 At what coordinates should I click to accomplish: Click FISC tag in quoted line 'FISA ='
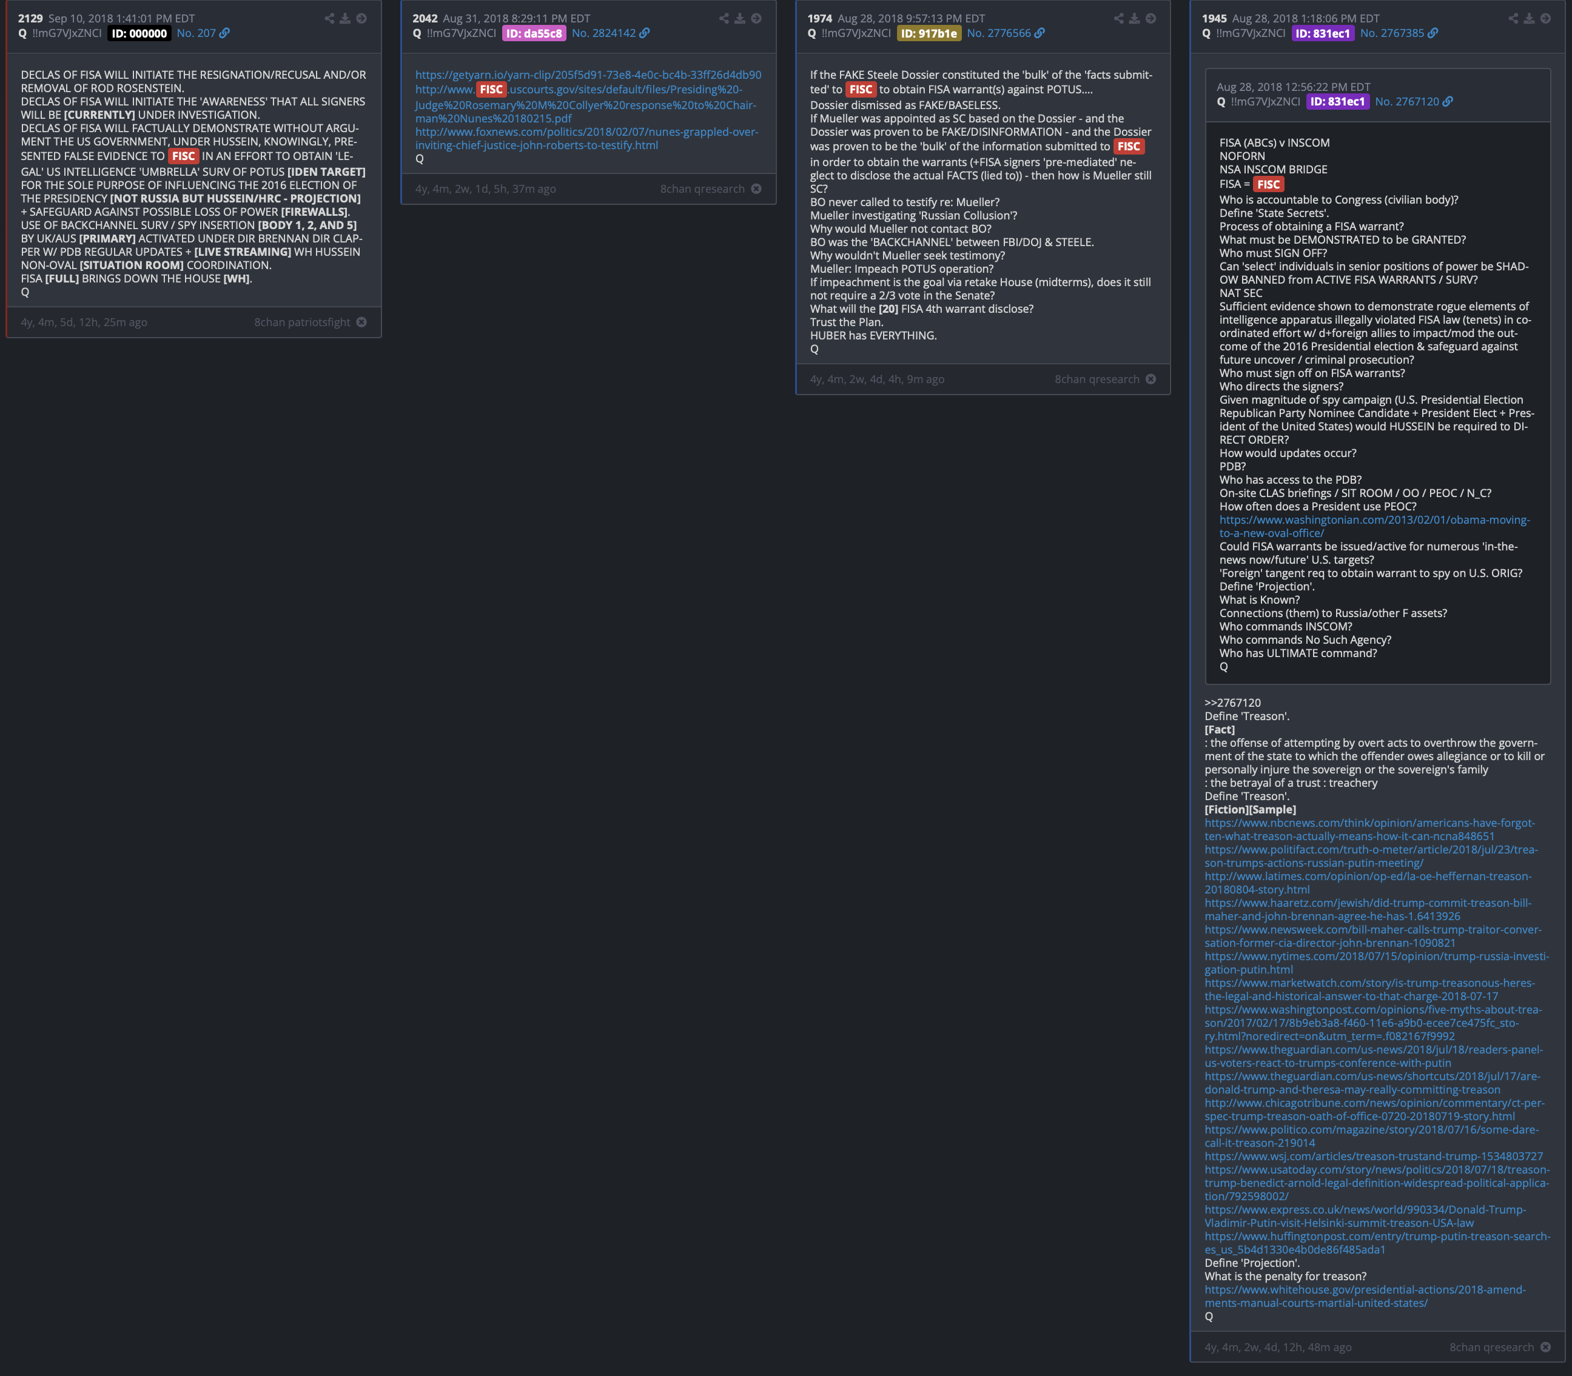(x=1269, y=184)
